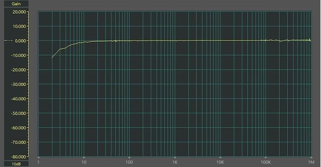Click the triangle tick at frequency 10
Image resolution: width=321 pixels, height=167 pixels.
(x=84, y=157)
